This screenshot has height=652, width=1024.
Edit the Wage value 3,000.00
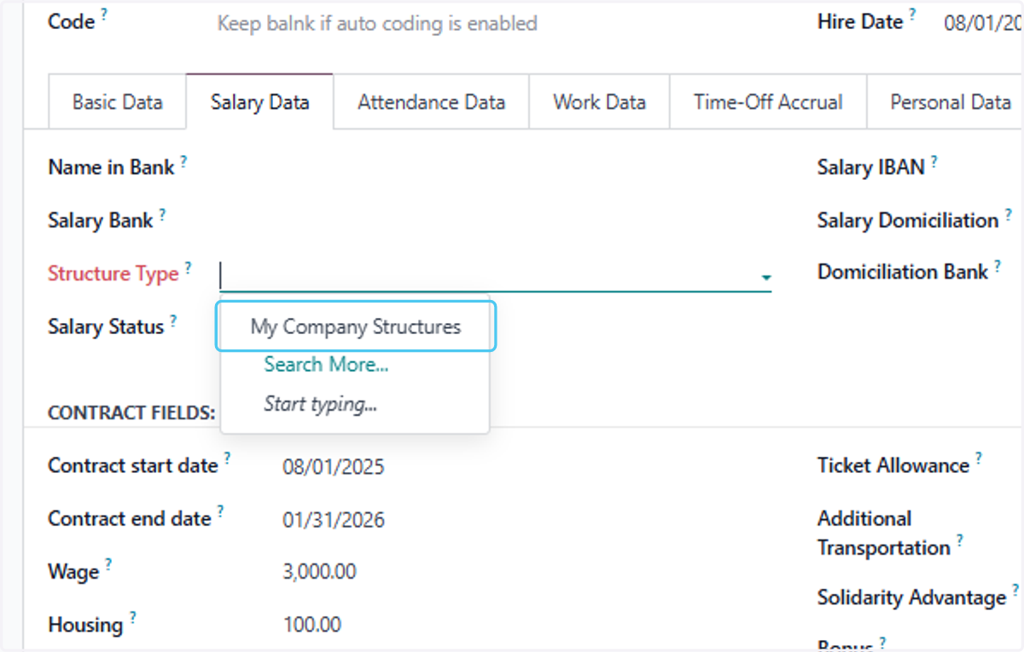[x=319, y=572]
